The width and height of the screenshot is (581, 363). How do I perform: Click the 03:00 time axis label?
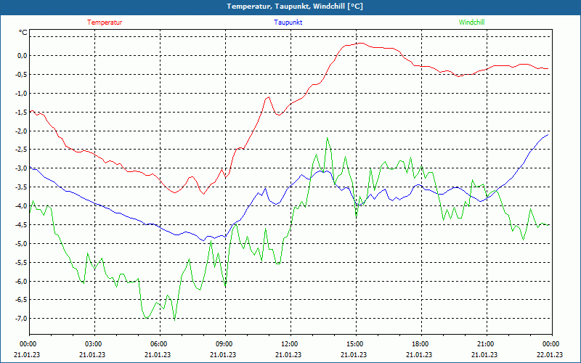[94, 344]
